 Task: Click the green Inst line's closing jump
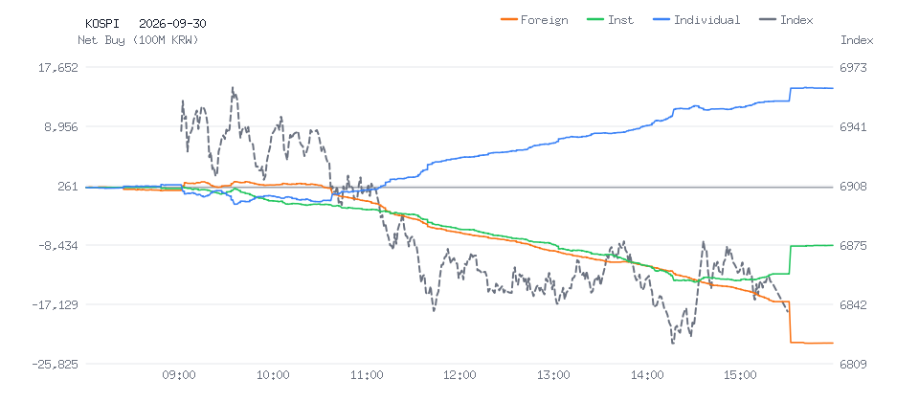click(x=791, y=259)
